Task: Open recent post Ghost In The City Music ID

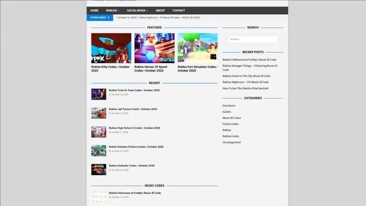Action: point(246,76)
